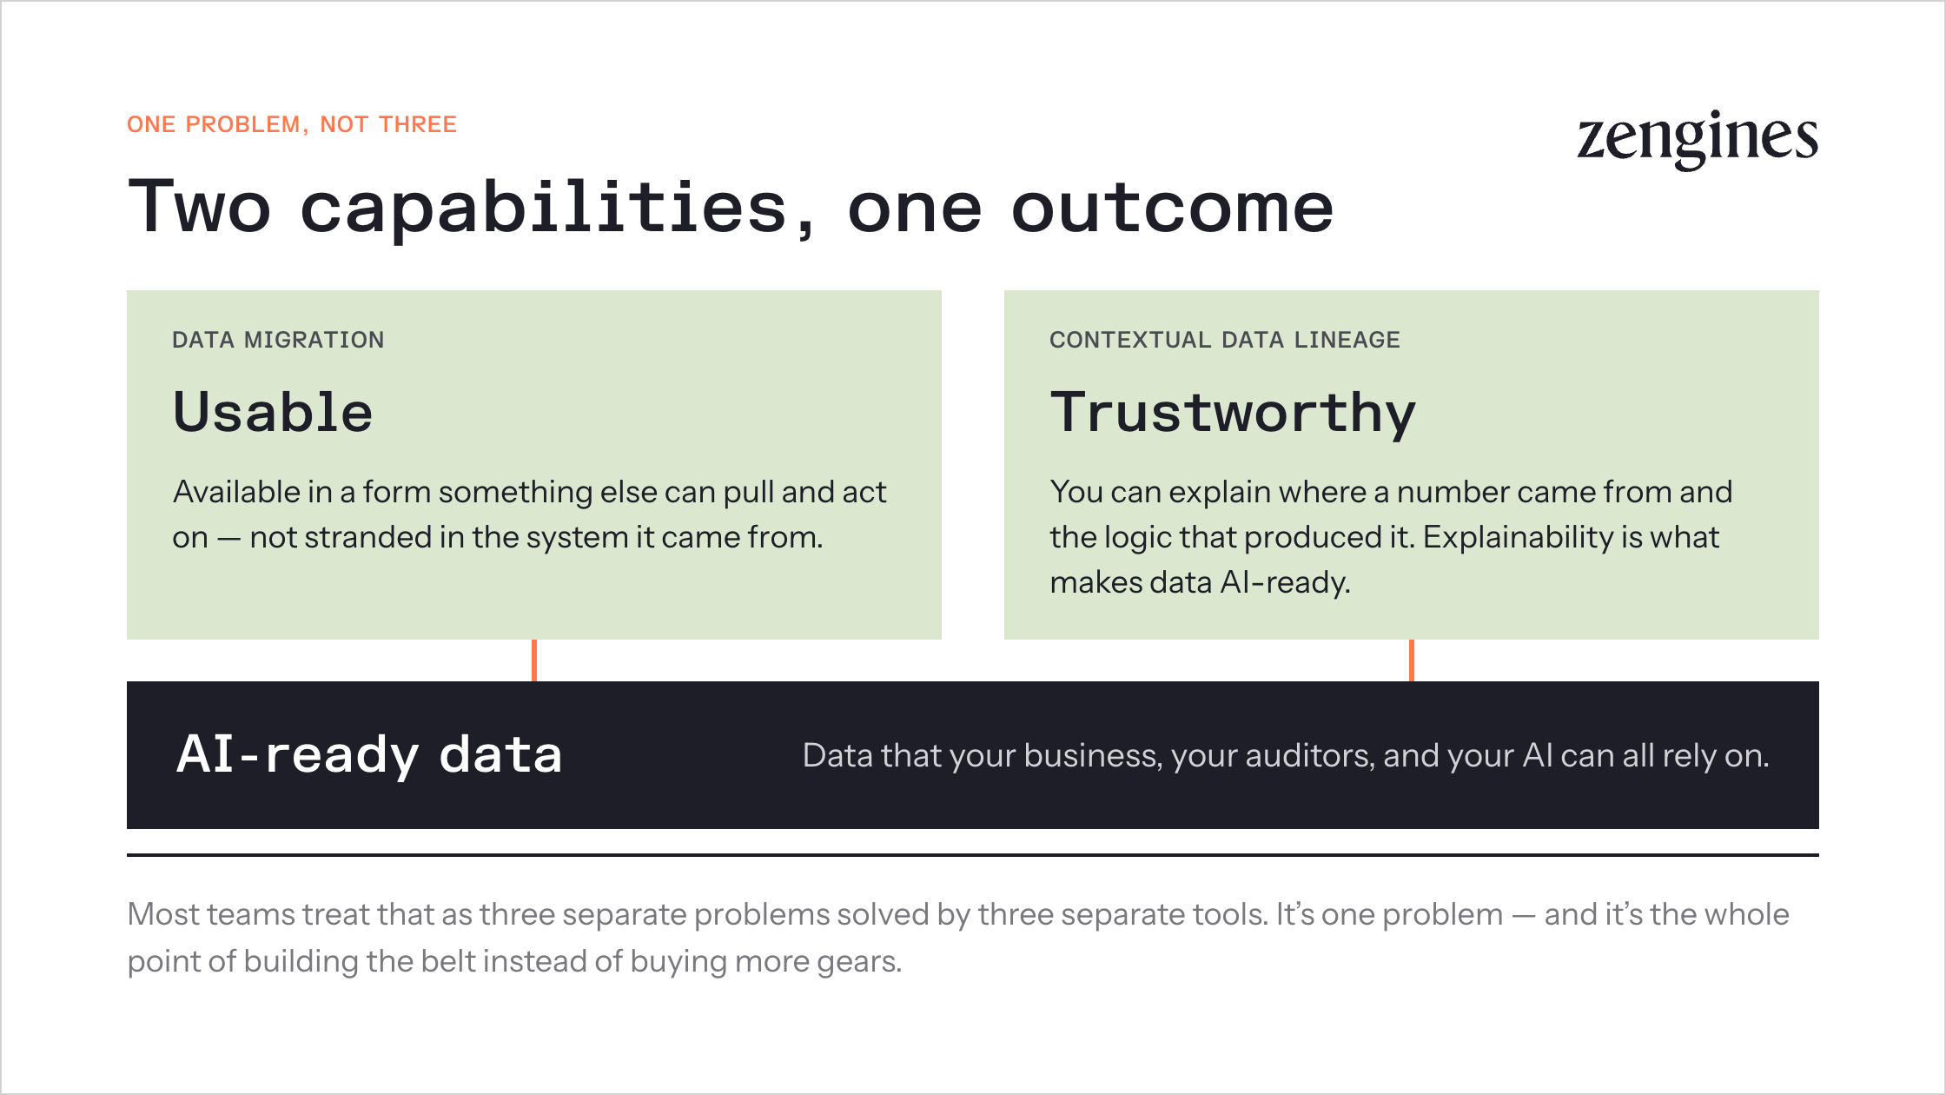Click the orange connector under Trustworthy card
Image resolution: width=1946 pixels, height=1095 pixels.
click(x=1412, y=660)
